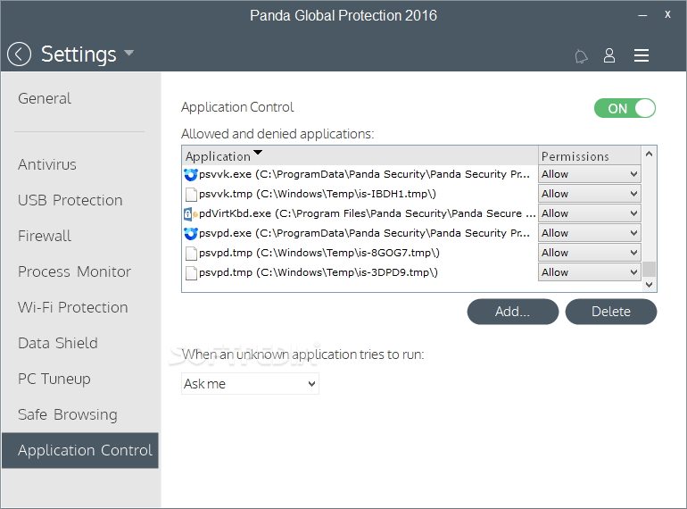Image resolution: width=687 pixels, height=509 pixels.
Task: Open the Process Monitor section
Action: tap(74, 271)
